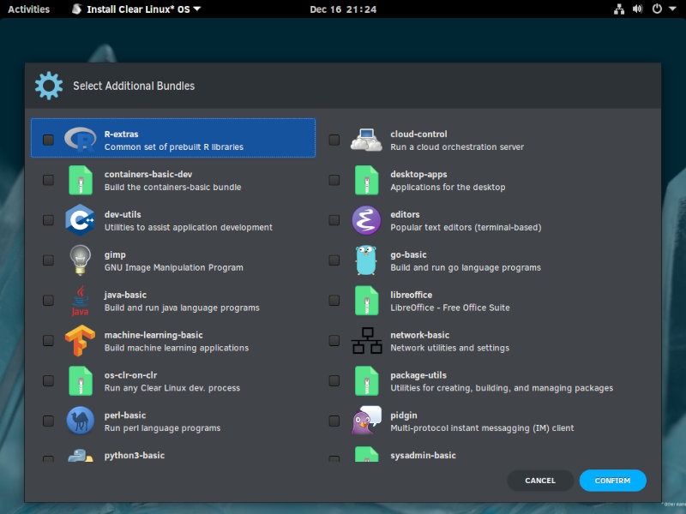
Task: Click the gear icon in the dialog header
Action: (49, 85)
